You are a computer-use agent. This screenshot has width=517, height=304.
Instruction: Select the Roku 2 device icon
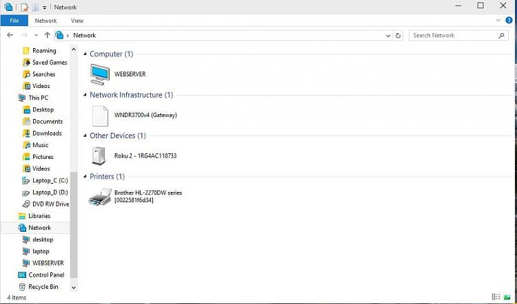point(99,156)
